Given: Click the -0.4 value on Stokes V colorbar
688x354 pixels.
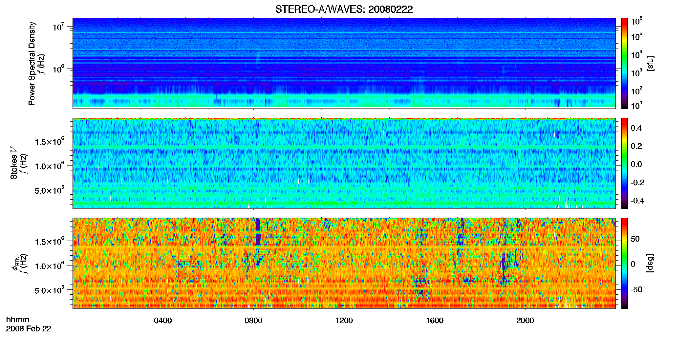Looking at the screenshot, I should coord(637,201).
